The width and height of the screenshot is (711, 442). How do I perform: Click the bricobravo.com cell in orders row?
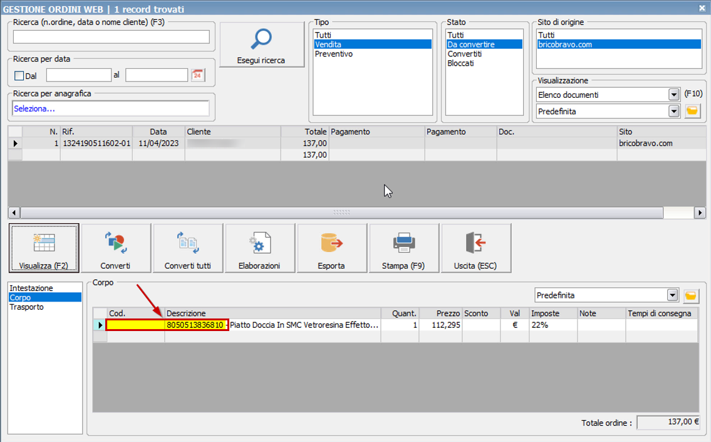pyautogui.click(x=662, y=144)
